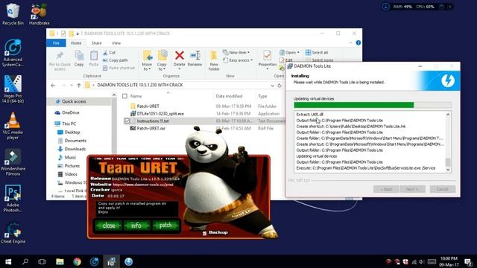Click the close button in Team URET patcher
Viewport: 477px width, 268px height.
tap(109, 226)
